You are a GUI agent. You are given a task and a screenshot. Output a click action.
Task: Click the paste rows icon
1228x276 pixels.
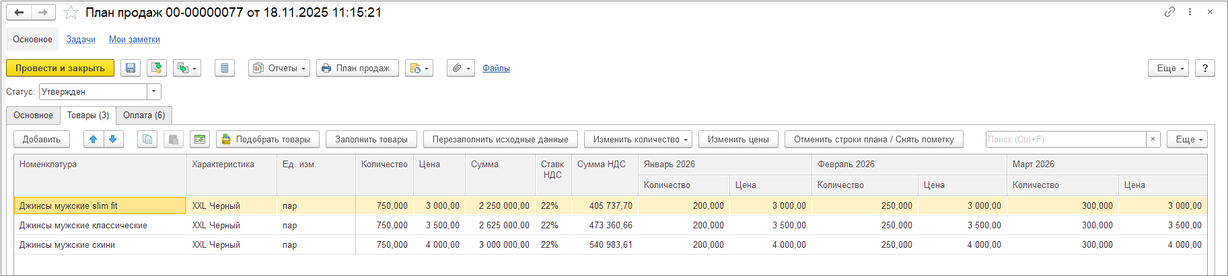pos(173,139)
